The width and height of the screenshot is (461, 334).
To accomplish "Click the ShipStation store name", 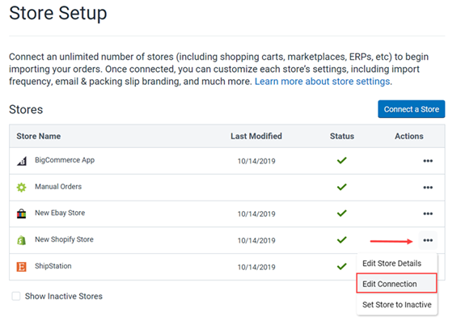I will (x=53, y=266).
